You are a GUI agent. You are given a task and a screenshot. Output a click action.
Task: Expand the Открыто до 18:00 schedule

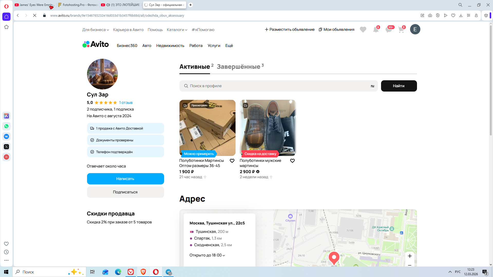click(x=207, y=255)
